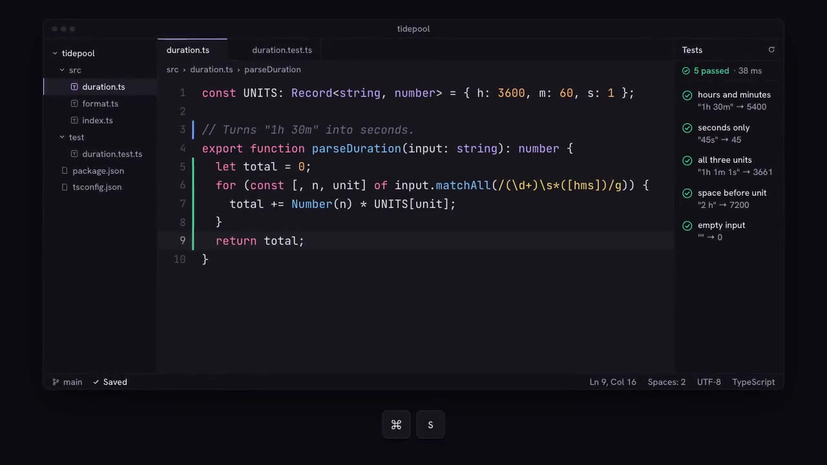Click the 'seconds only' test name
Screen dimensions: 827x465
coord(724,127)
